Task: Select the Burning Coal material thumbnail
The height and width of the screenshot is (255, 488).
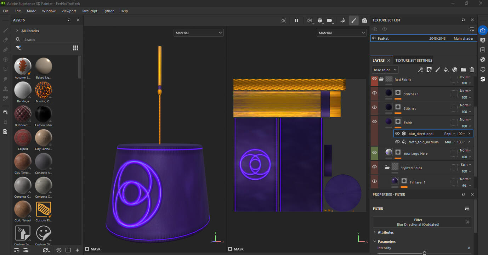Action: [x=44, y=90]
